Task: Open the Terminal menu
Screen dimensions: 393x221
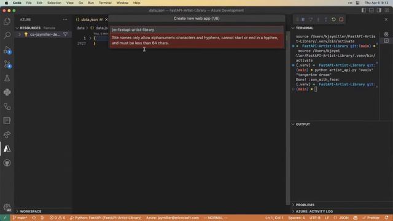Action: (x=105, y=2)
